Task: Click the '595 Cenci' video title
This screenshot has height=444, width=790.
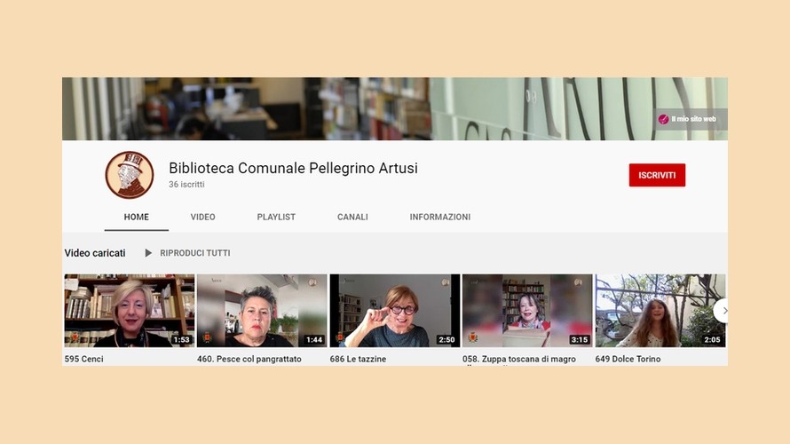Action: point(85,359)
